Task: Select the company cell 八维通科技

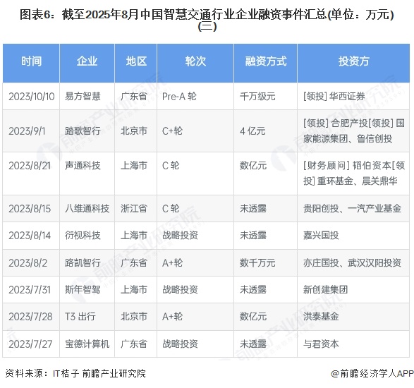Action: point(87,209)
